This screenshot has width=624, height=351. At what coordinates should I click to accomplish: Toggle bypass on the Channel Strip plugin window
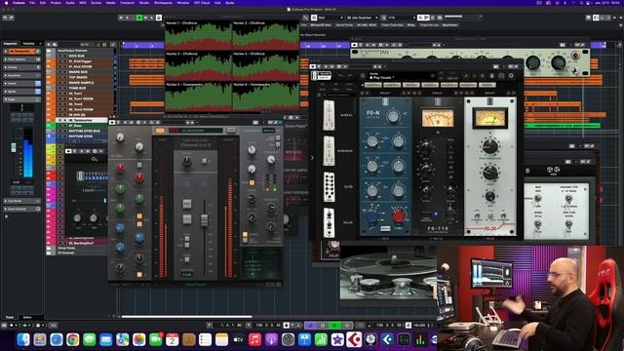(113, 122)
